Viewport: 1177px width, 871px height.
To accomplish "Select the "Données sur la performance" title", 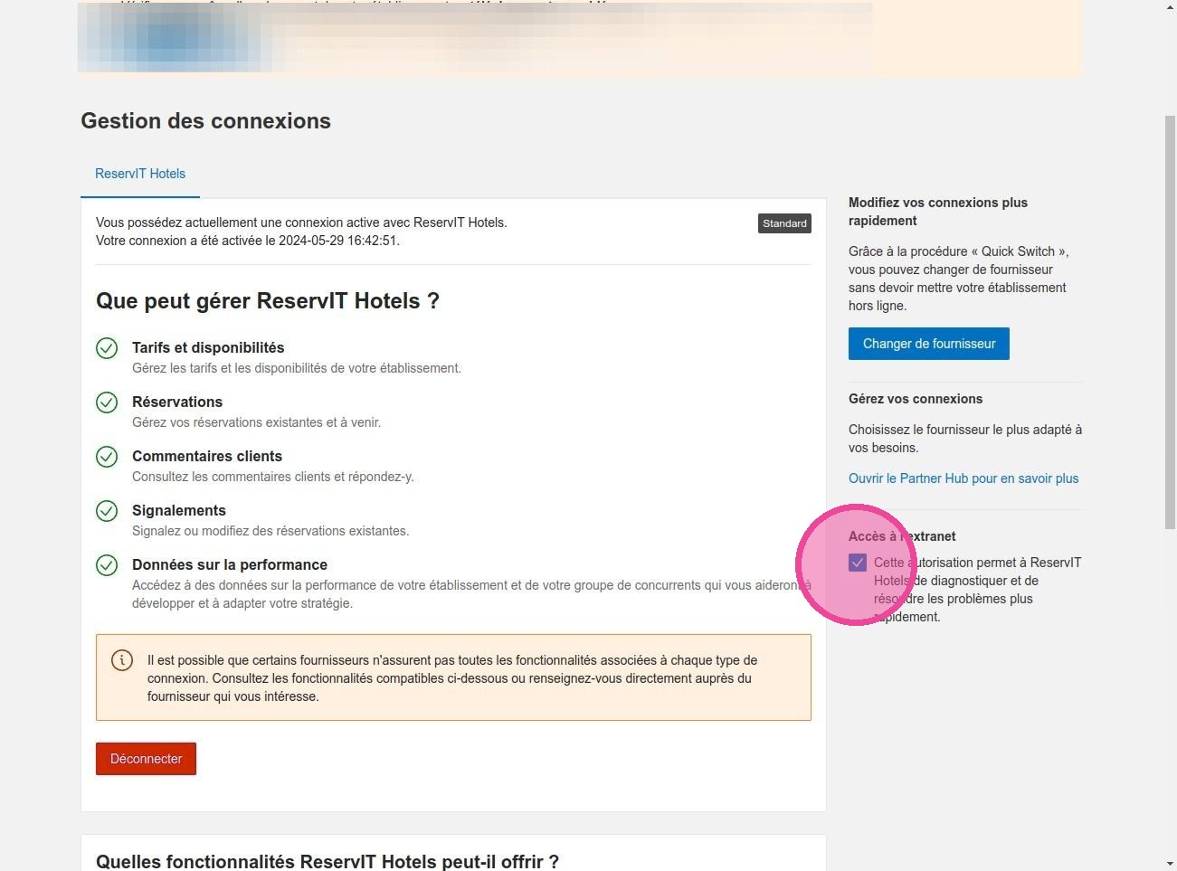I will point(230,564).
